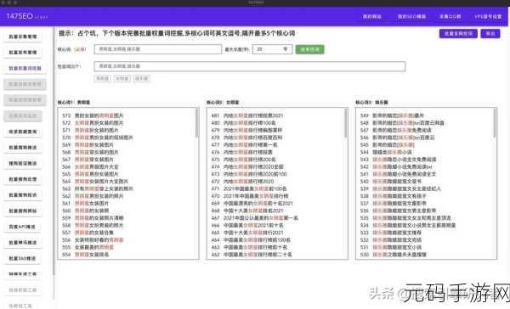
Task: Select row 470 in the 女明星 list
Action: click(249, 196)
